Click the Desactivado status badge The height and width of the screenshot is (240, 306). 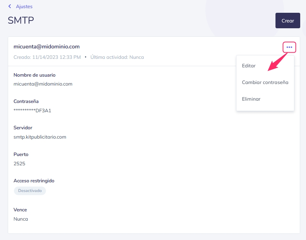point(30,191)
